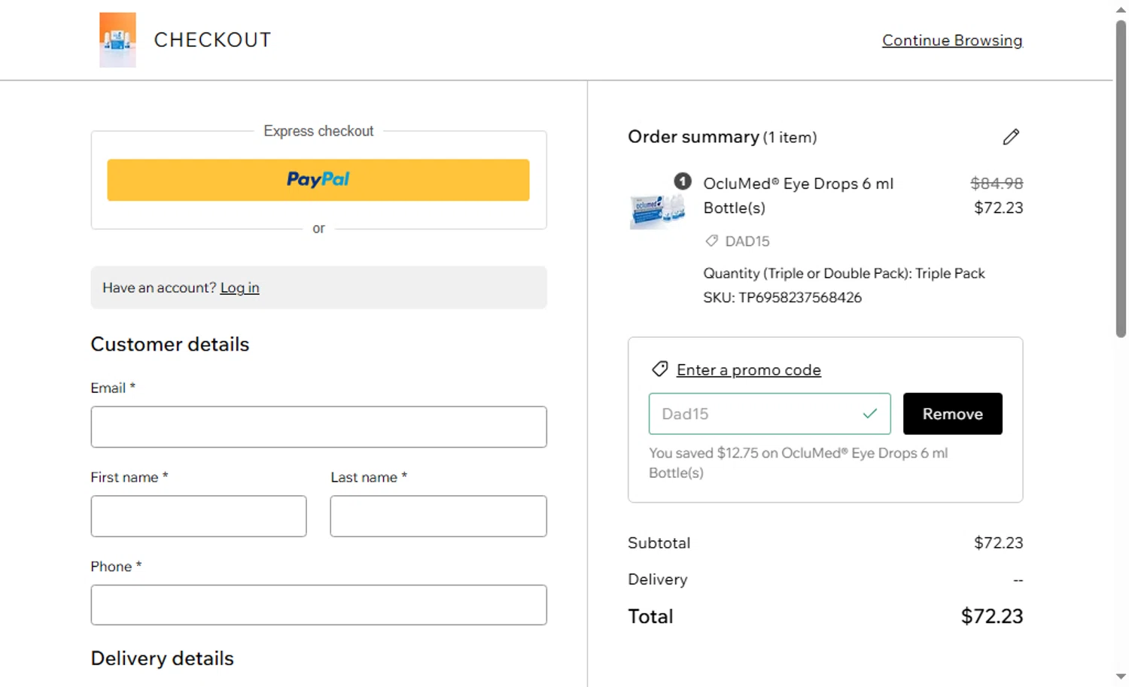Click the Customer details heading

pos(170,345)
